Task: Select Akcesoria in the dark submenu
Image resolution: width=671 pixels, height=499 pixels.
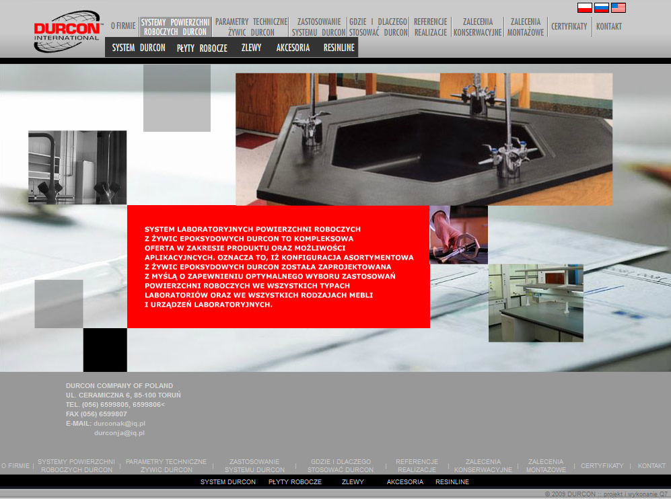Action: pos(293,48)
